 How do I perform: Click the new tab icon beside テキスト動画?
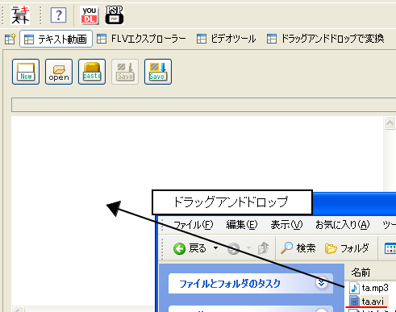pos(10,40)
